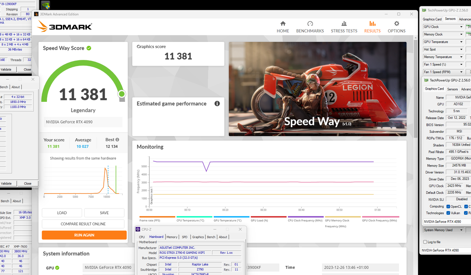The width and height of the screenshot is (471, 275).
Task: Click the green validation check beside Speed Way Score
Action: [x=89, y=48]
